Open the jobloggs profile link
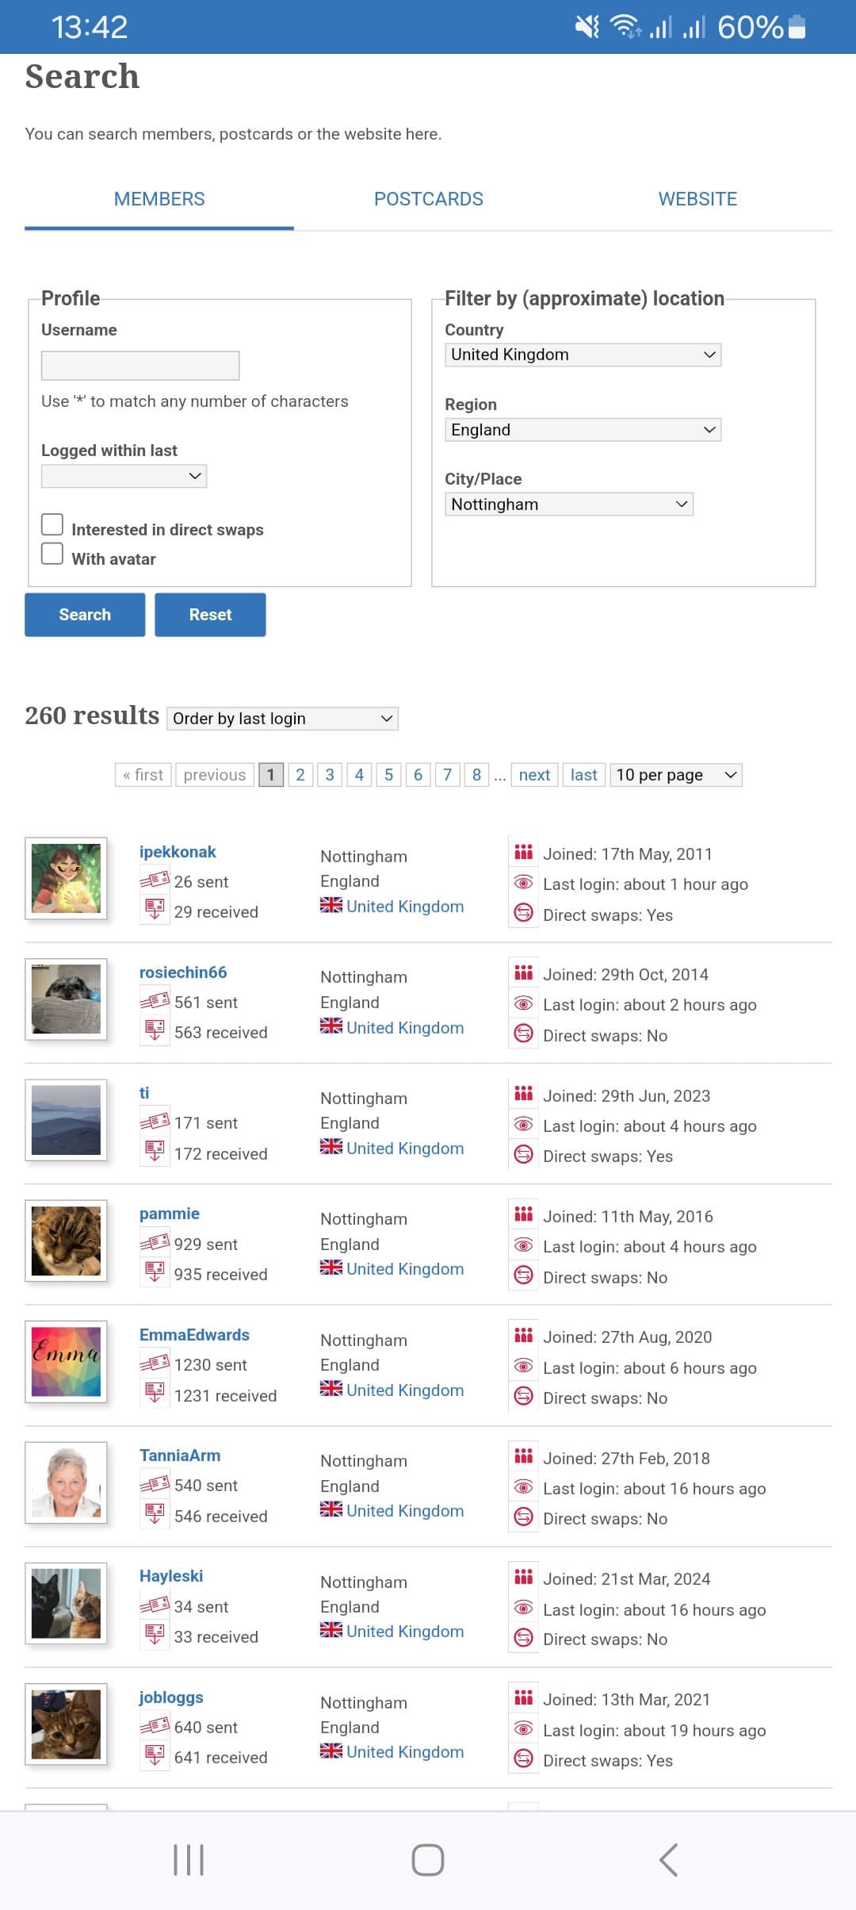Image resolution: width=856 pixels, height=1910 pixels. [171, 1697]
